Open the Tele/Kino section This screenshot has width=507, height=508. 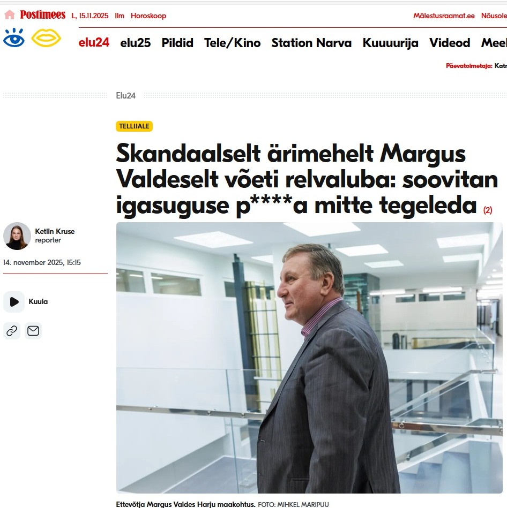click(x=232, y=43)
